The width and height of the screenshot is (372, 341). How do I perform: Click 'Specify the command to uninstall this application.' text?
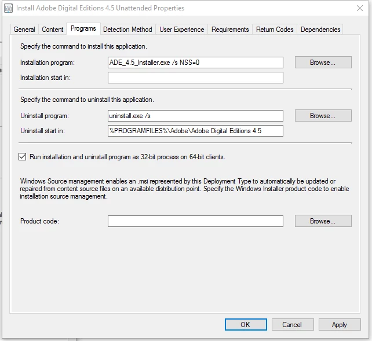tap(87, 100)
